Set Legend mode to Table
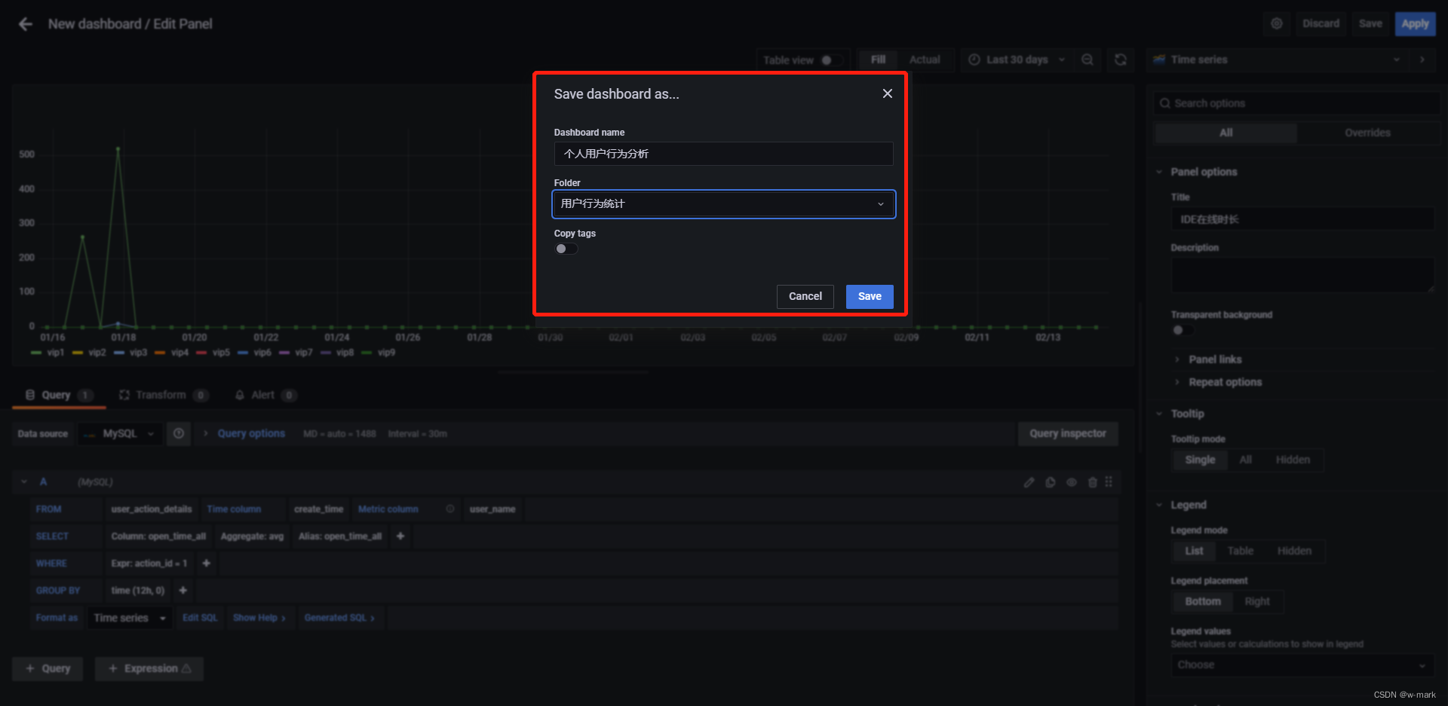This screenshot has width=1448, height=706. tap(1240, 551)
